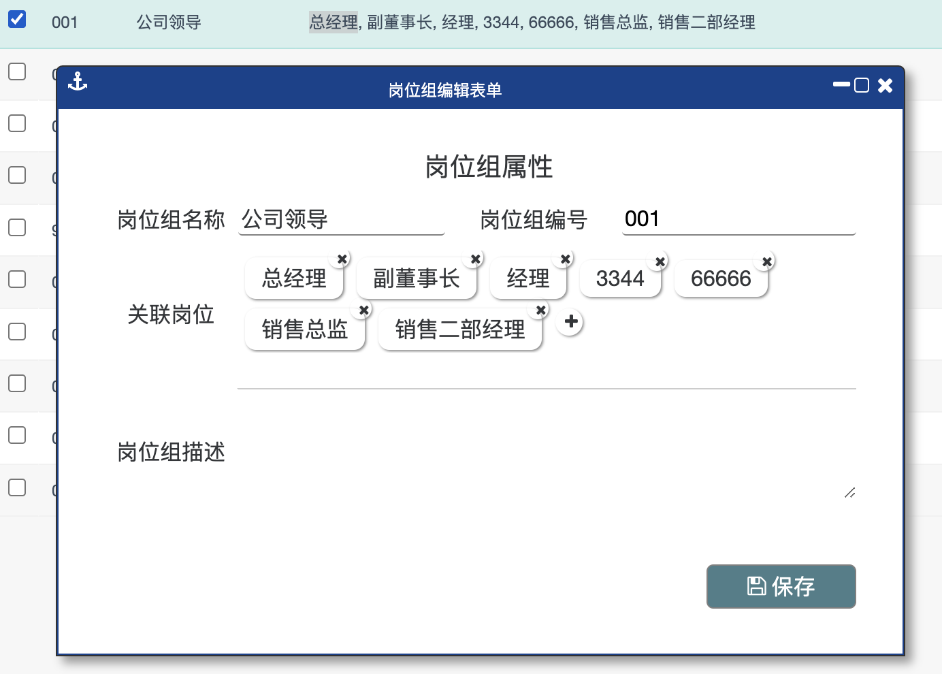The image size is (942, 674).
Task: Tick the checkbox in the second table row
Action: (17, 71)
